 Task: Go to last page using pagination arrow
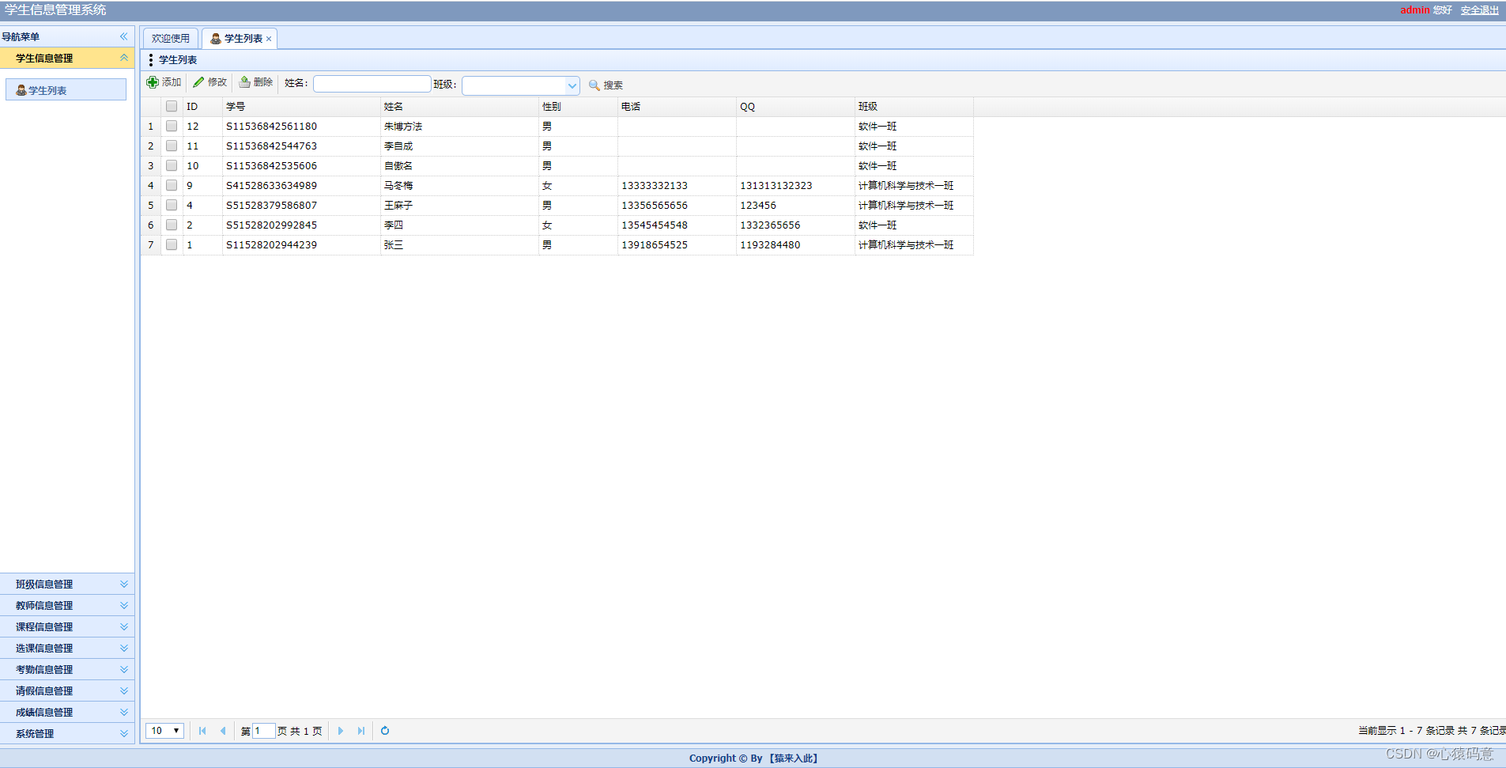click(361, 731)
